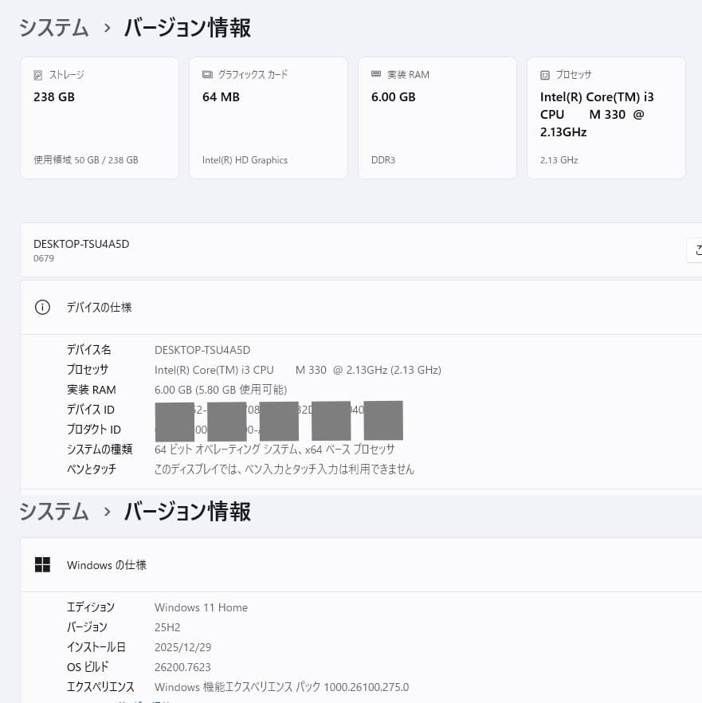Click the breadcrumb chevron after システム
This screenshot has height=703, width=702.
click(x=106, y=28)
